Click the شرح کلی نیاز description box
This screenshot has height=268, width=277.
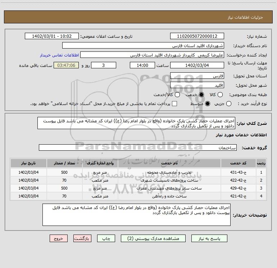(136, 123)
